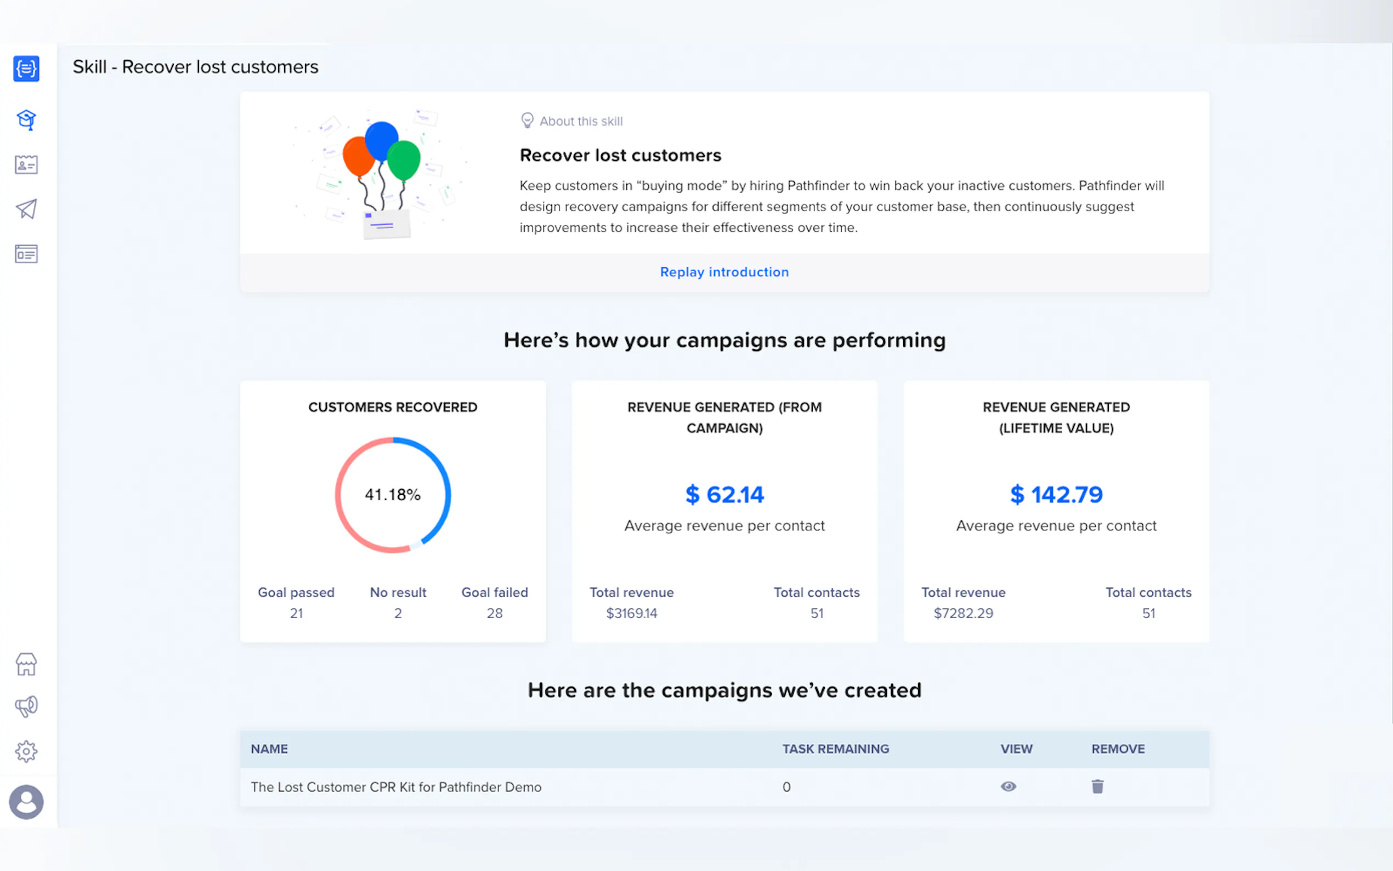Open the paper plane campaigns icon
1393x871 pixels.
(x=26, y=208)
